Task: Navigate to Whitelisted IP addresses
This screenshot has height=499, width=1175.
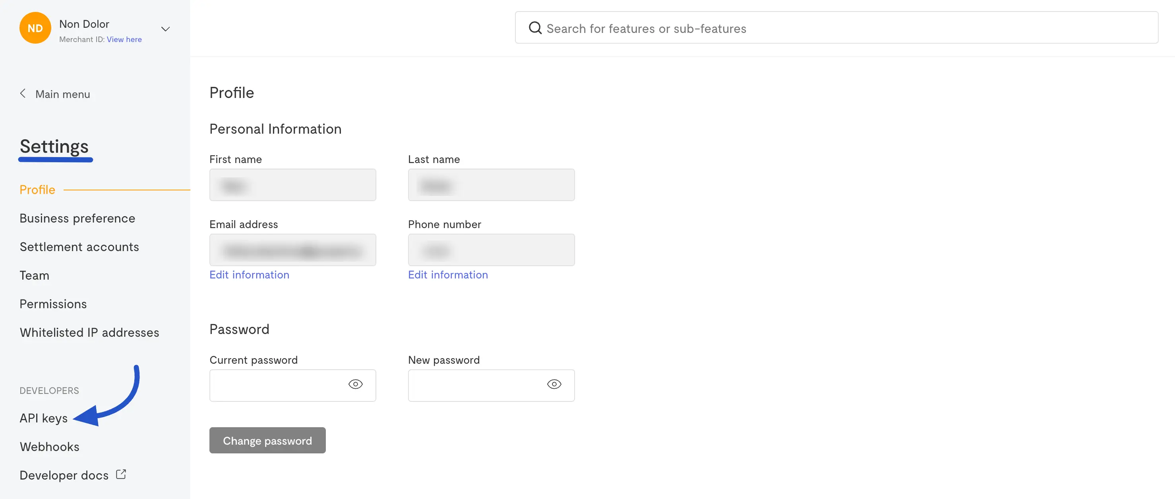Action: (89, 333)
